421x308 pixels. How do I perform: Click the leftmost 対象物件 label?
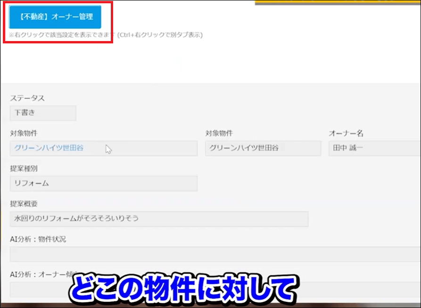pyautogui.click(x=21, y=133)
